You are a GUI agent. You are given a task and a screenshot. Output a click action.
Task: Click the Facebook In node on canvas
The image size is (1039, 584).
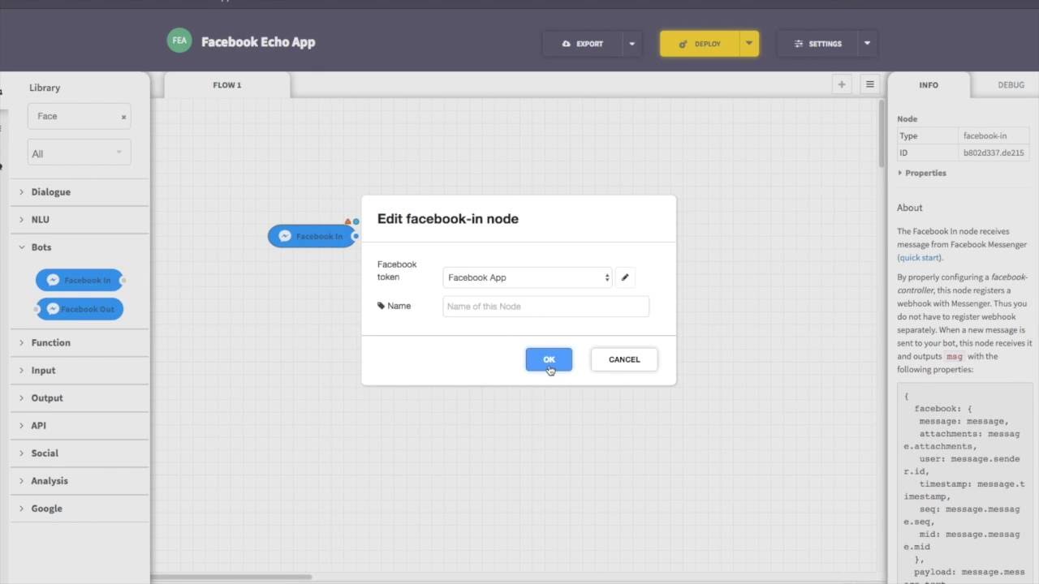[312, 236]
